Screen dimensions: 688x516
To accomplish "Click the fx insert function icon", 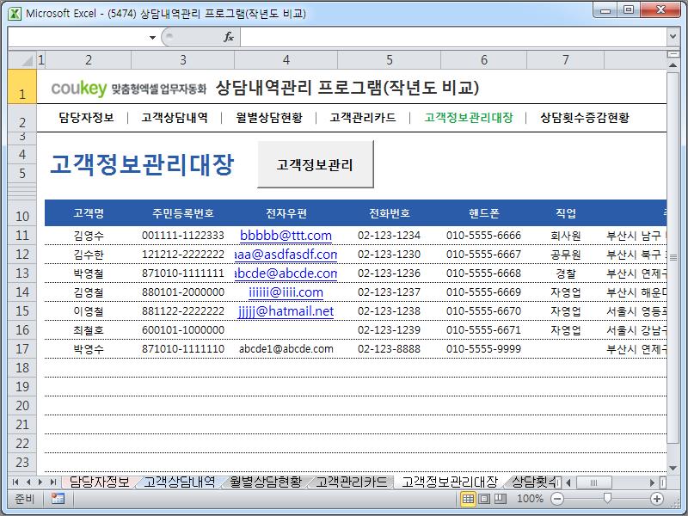I will [x=229, y=37].
